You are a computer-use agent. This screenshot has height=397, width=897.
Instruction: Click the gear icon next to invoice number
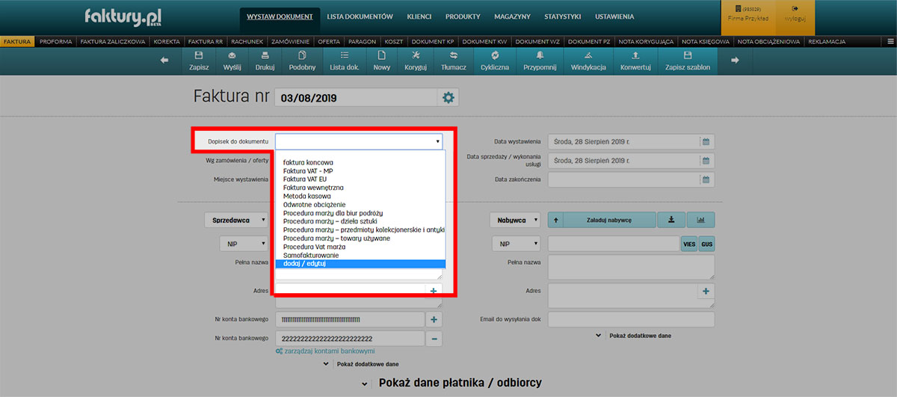pyautogui.click(x=449, y=98)
